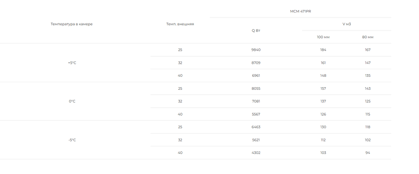Click the Темп. внешняя header
419x174 pixels.
point(180,24)
